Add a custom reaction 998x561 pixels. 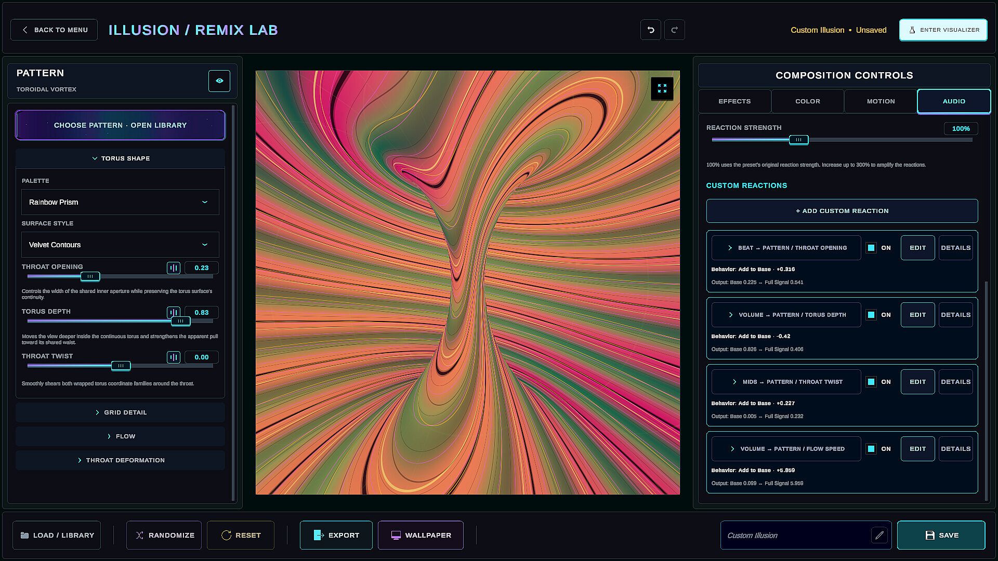click(842, 211)
